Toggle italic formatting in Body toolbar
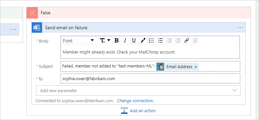Screen dimensions: 259x120 125,41
